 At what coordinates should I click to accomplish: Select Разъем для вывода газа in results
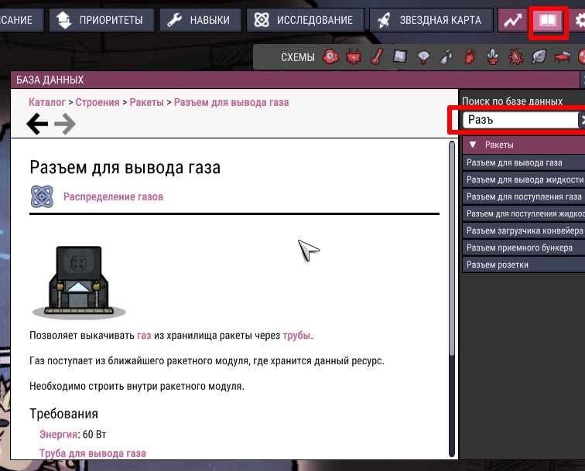pos(524,162)
